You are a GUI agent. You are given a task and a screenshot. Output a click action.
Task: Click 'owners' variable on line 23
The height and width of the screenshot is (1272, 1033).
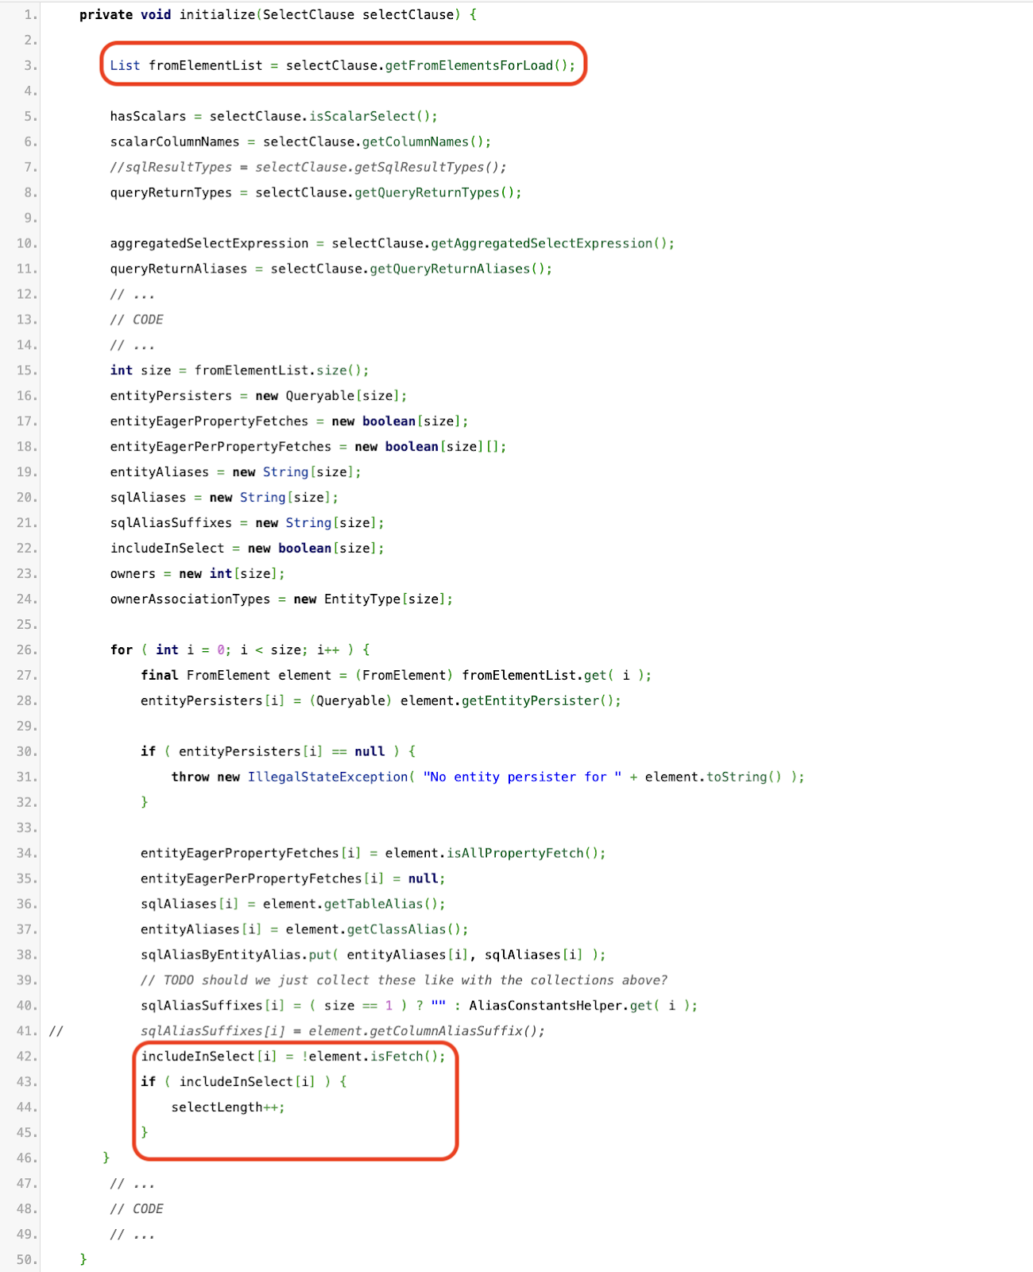pyautogui.click(x=133, y=574)
